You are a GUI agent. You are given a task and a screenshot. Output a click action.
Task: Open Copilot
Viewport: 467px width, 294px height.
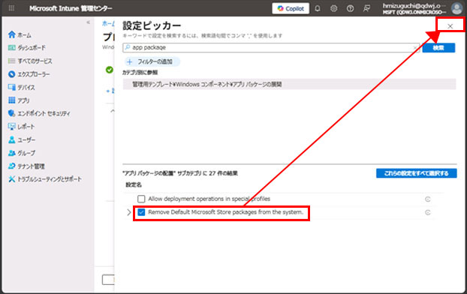pos(291,9)
